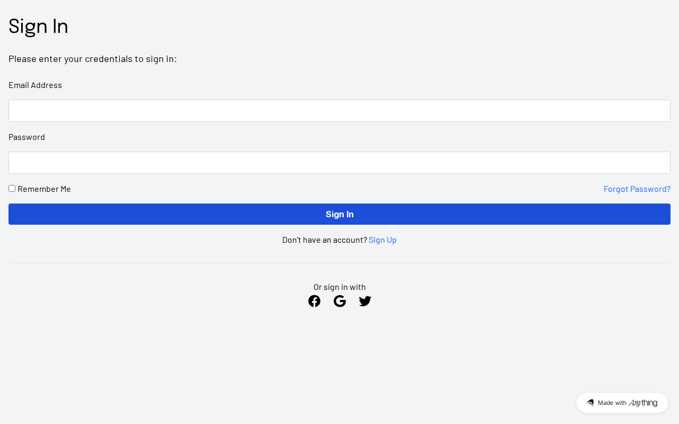Image resolution: width=679 pixels, height=424 pixels.
Task: Click the 'Don't have an account?' text
Action: [324, 240]
